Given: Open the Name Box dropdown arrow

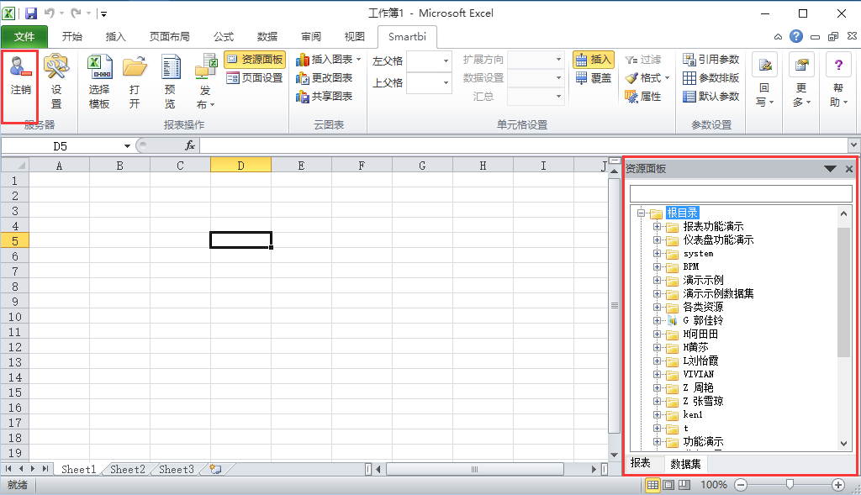Looking at the screenshot, I should [127, 146].
